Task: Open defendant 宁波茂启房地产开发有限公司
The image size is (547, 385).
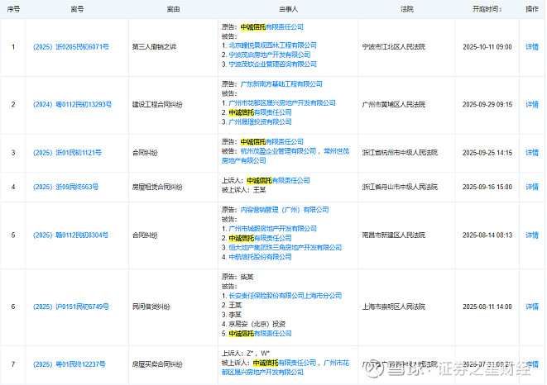Action: (269, 55)
